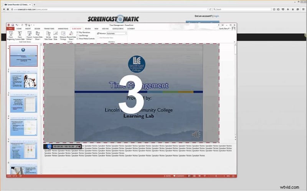Select slide 6 thumbnail
Viewport: 307px width, 191px height.
click(x=23, y=169)
